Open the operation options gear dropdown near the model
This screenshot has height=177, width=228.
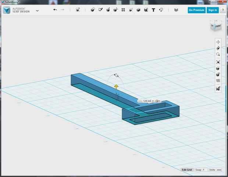[x=157, y=101]
